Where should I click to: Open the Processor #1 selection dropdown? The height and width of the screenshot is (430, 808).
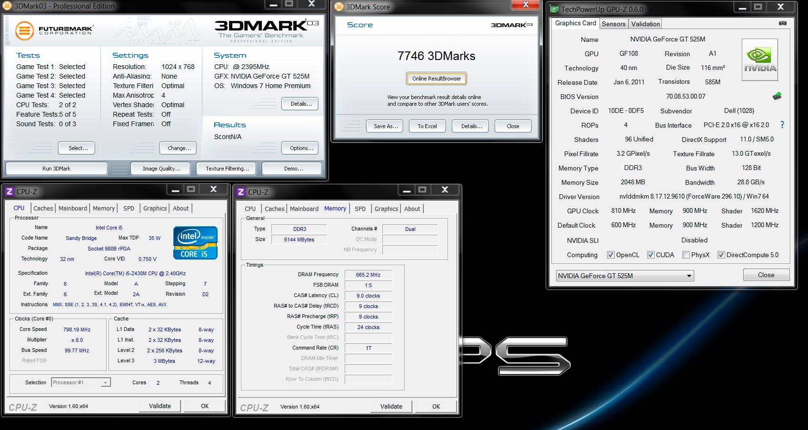point(81,382)
